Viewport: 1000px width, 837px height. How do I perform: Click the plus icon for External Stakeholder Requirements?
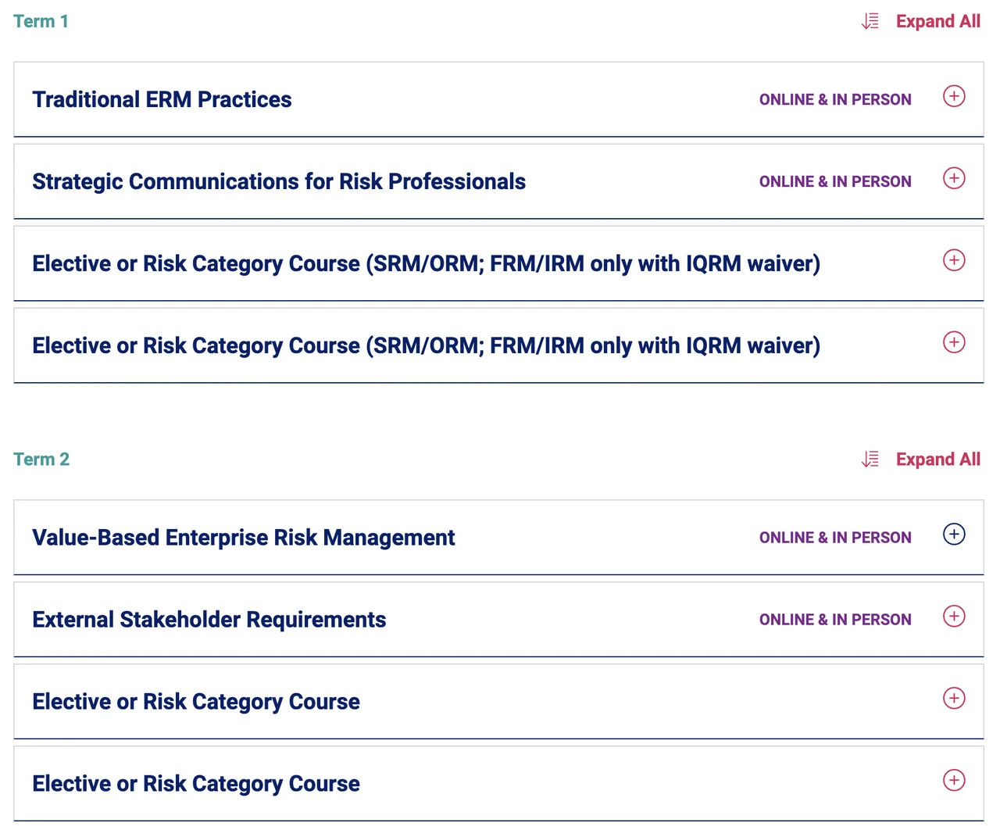pyautogui.click(x=954, y=616)
